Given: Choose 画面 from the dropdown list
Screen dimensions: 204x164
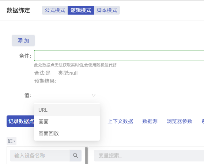Looking at the screenshot, I should [x=67, y=122].
